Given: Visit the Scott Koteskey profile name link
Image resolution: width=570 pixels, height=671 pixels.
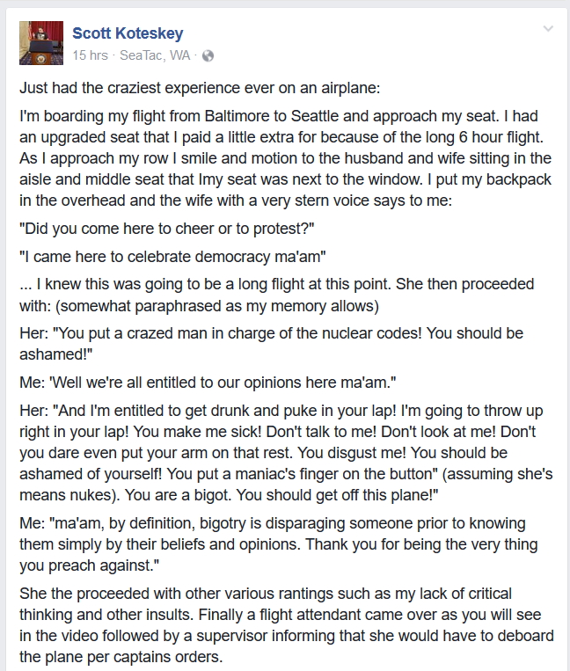Looking at the screenshot, I should [128, 33].
